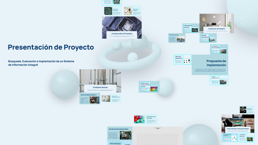The height and width of the screenshot is (145, 258).
Task: Open the Introducción al Proyecto topic
Action: click(x=122, y=27)
